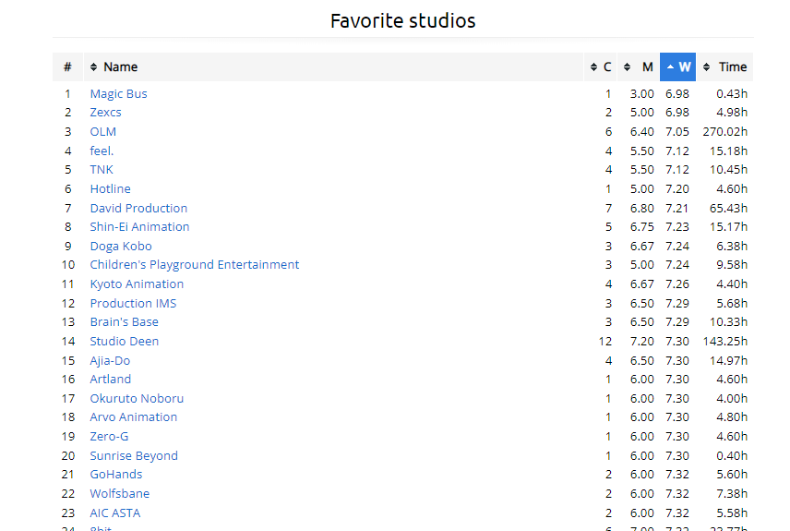Viewport: 790px width, 531px height.
Task: Open the AIC ASTA studio link
Action: [115, 513]
